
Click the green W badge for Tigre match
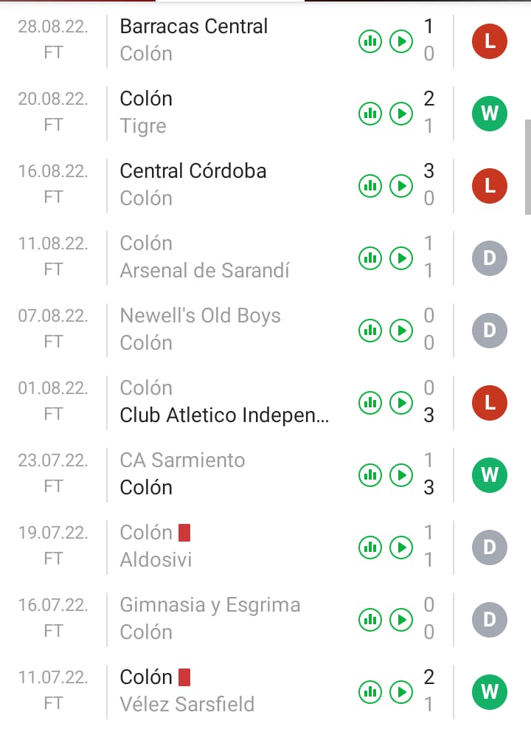tap(490, 114)
